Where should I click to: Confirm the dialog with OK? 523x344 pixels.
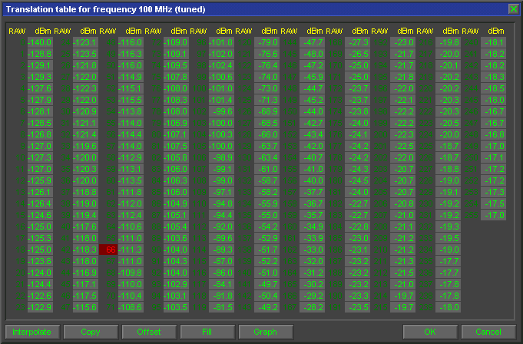click(x=429, y=332)
